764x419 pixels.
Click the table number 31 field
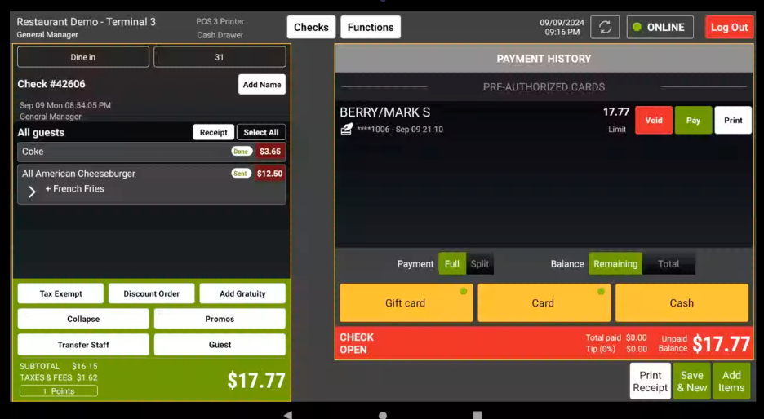click(x=220, y=57)
